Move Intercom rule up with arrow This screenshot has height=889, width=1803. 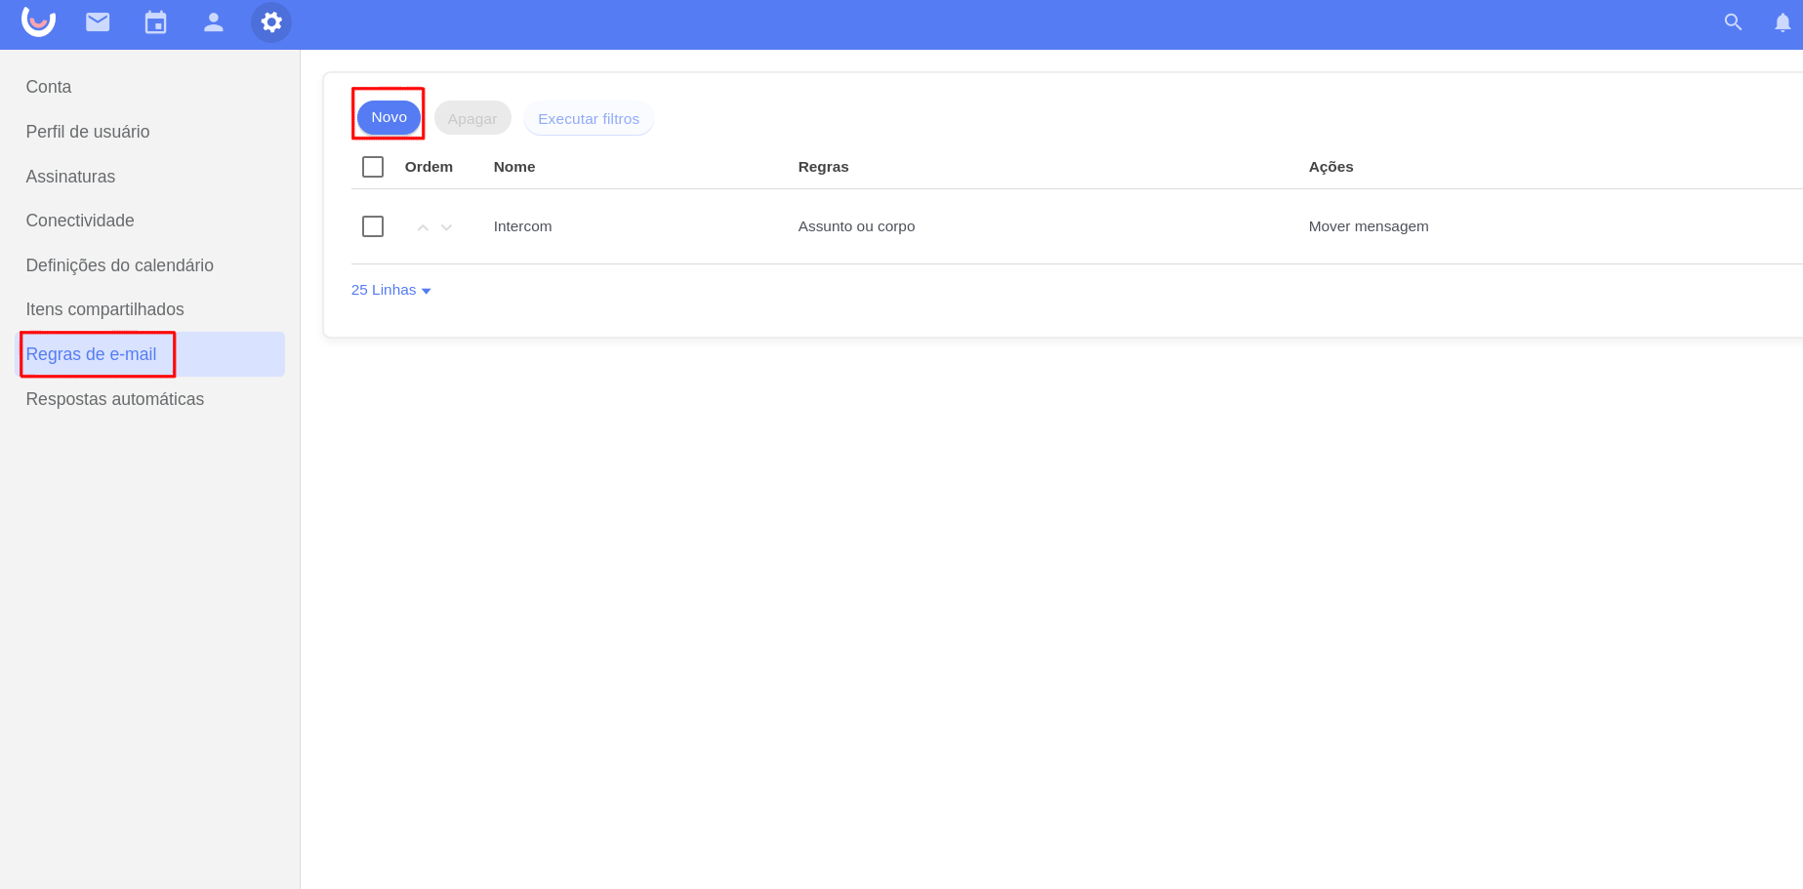pos(423,227)
